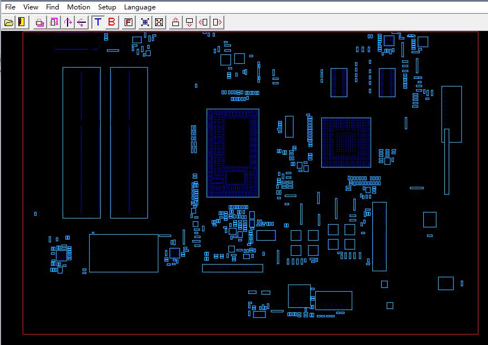
Task: Click the exit door icon
Action: tap(22, 22)
